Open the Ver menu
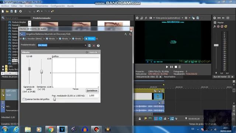Viewport: 236px width, 133px height. click(x=21, y=6)
